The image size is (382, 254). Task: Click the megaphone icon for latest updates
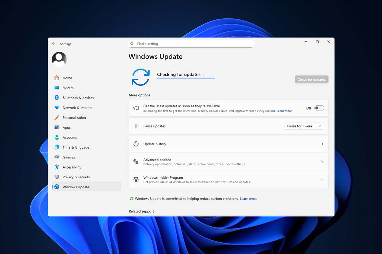pos(136,108)
